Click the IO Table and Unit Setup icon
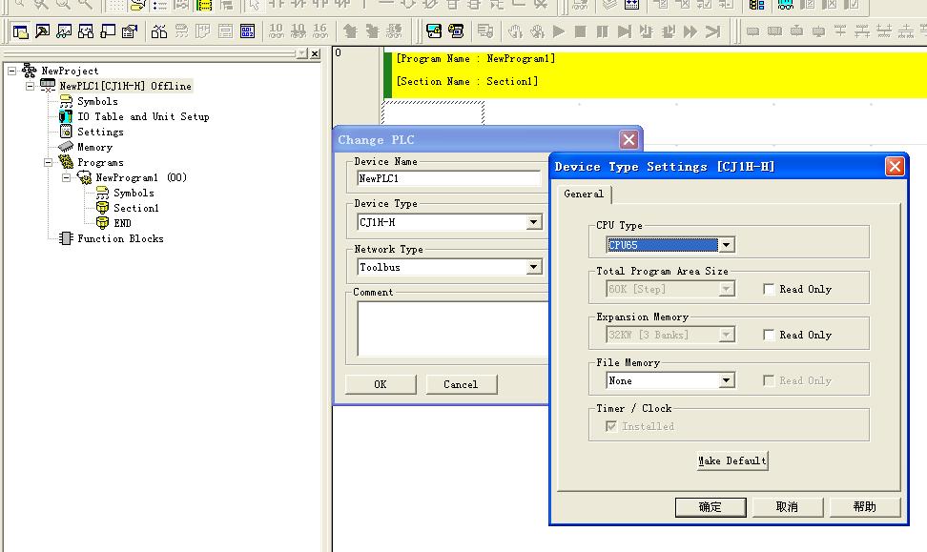This screenshot has height=552, width=927. pyautogui.click(x=66, y=116)
